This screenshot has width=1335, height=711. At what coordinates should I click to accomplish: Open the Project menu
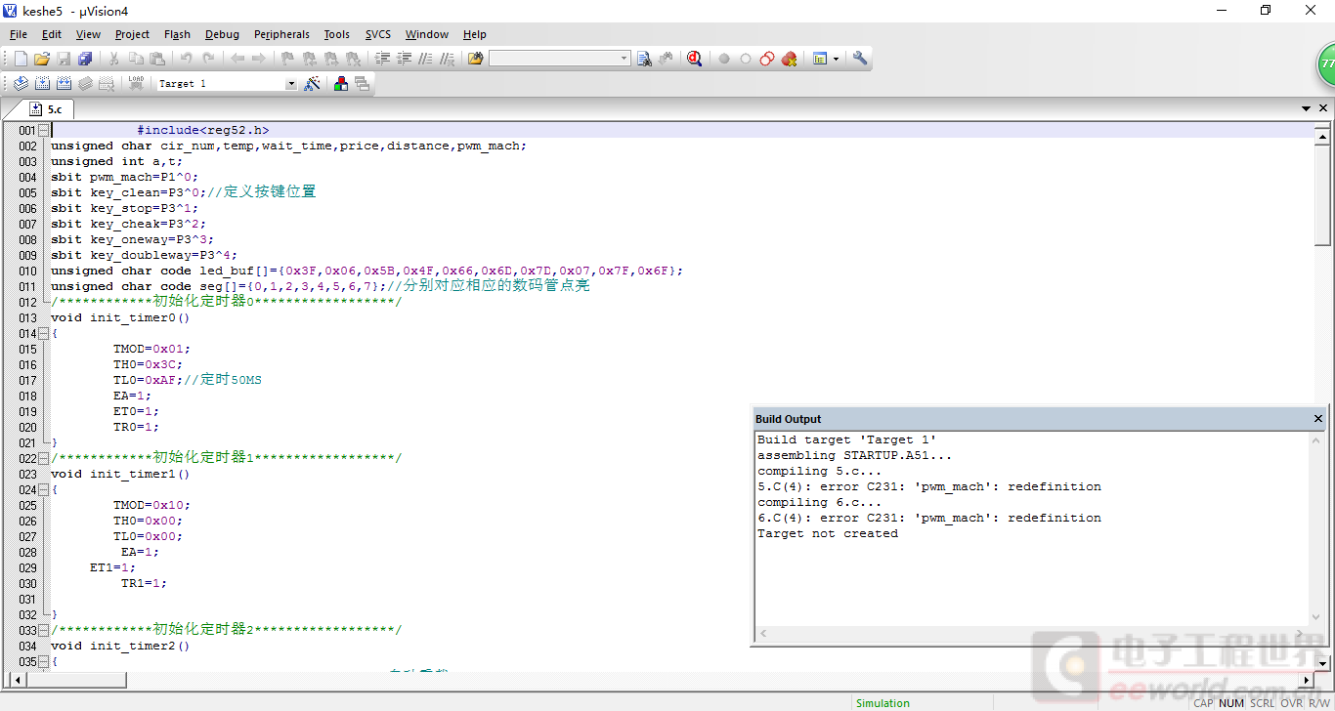[x=132, y=34]
